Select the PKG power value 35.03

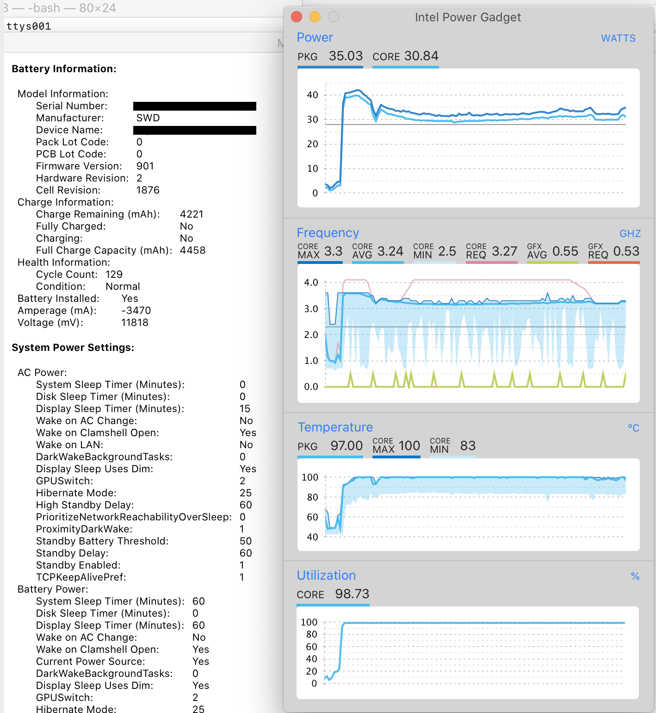346,56
